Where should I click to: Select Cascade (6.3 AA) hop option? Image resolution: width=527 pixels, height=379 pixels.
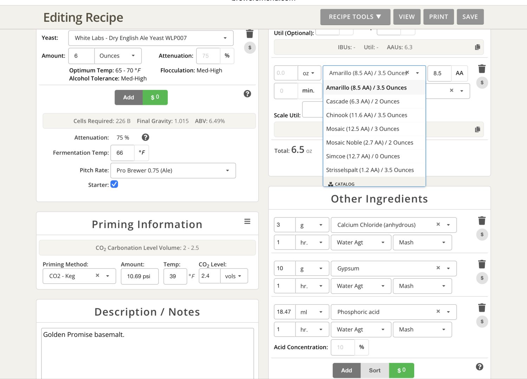pyautogui.click(x=374, y=101)
